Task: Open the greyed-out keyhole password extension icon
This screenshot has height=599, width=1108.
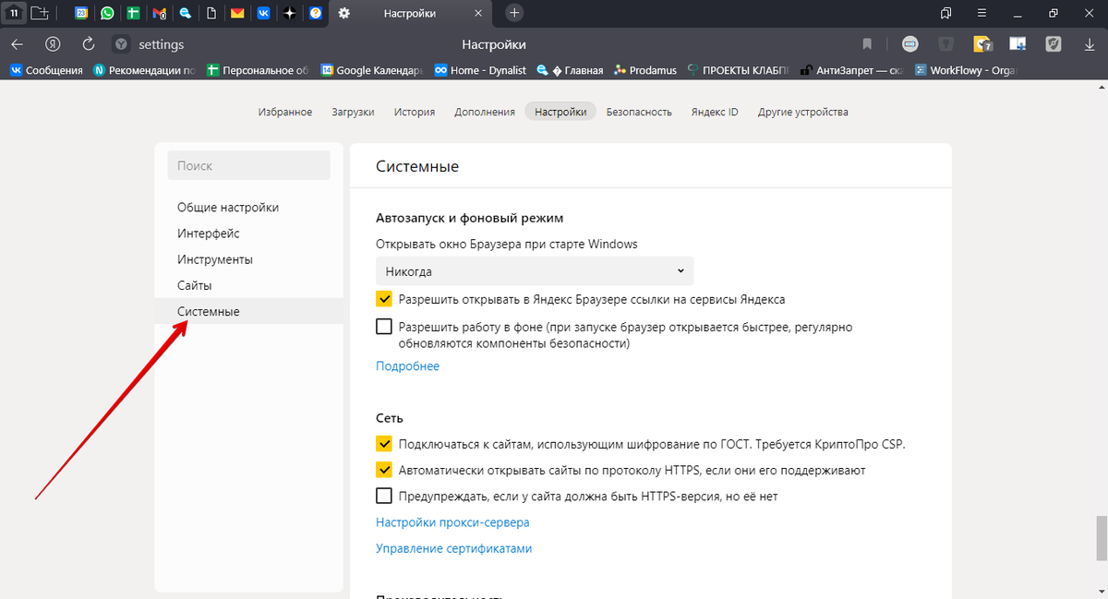Action: point(945,44)
